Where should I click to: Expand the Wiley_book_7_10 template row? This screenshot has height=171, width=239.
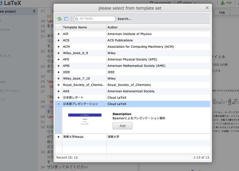pos(59,79)
